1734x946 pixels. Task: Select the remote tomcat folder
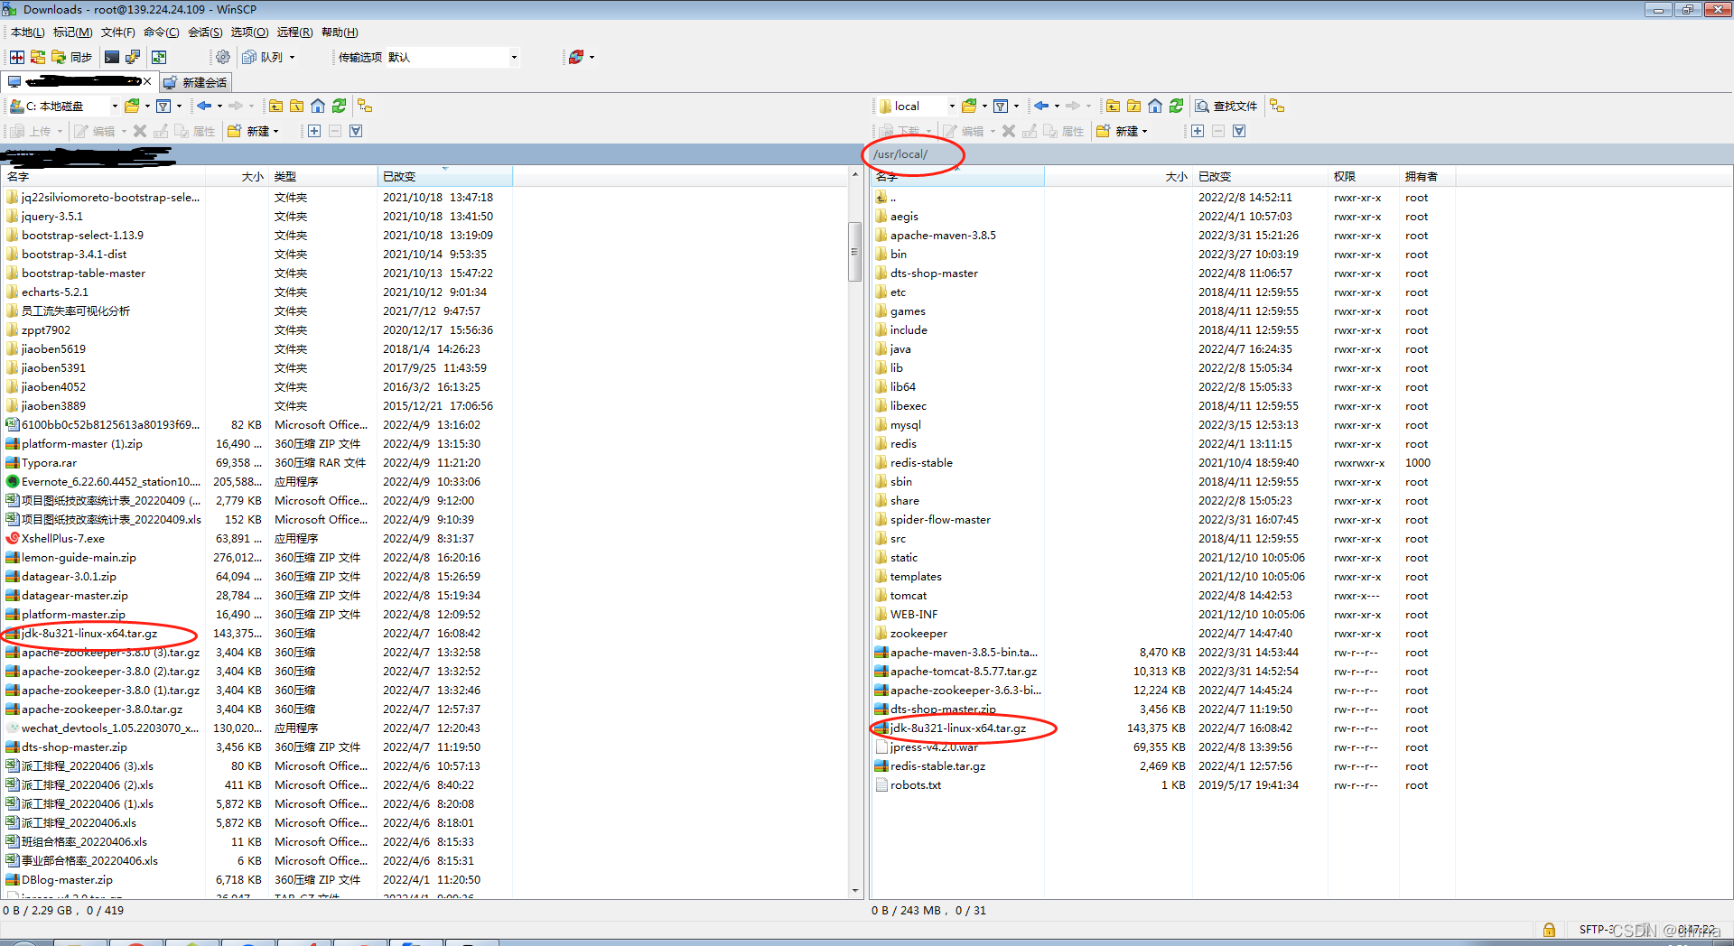pos(908,596)
